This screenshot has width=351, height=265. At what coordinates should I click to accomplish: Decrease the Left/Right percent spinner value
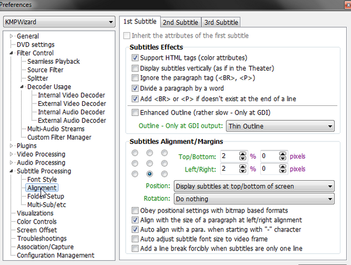click(242, 171)
